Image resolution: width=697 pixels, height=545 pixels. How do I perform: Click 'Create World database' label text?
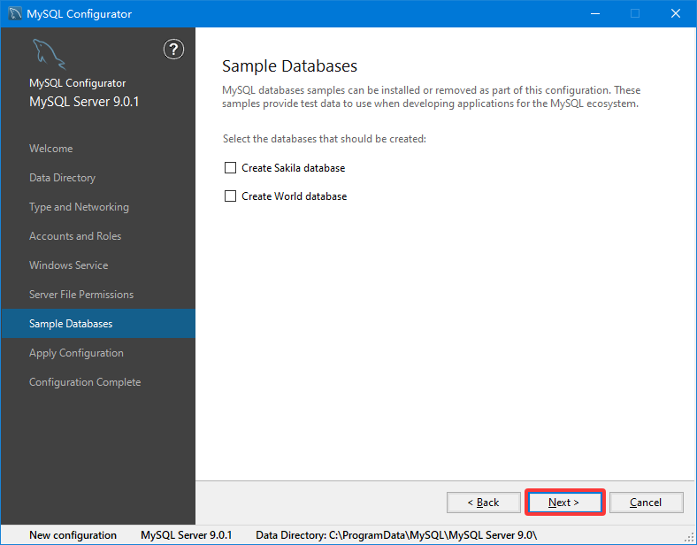(295, 196)
